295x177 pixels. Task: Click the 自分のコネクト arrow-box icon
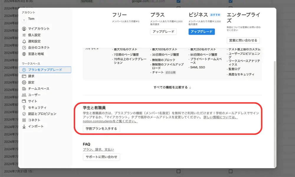point(24,47)
